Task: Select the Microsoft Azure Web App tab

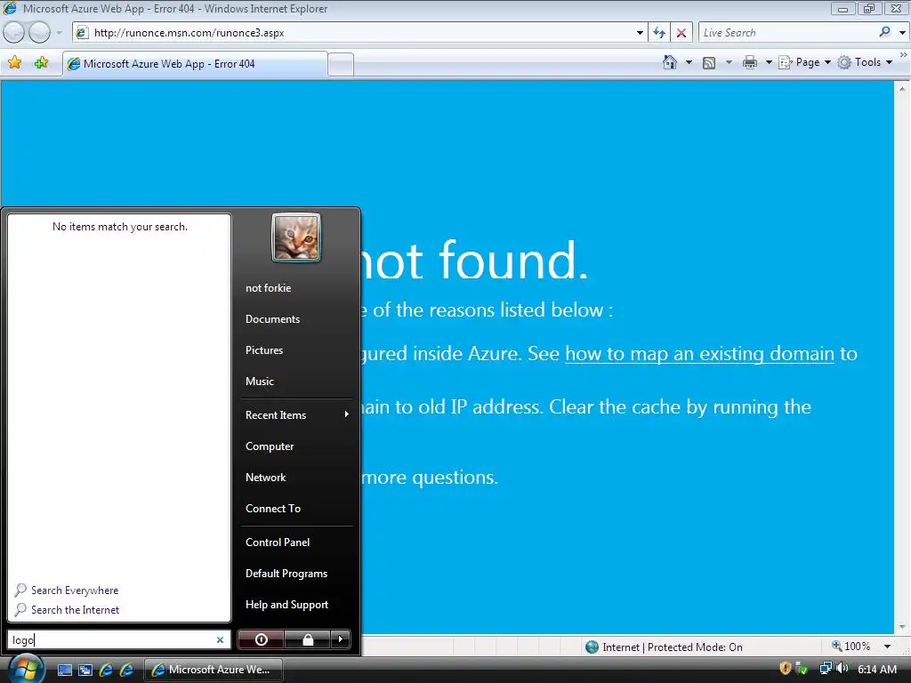Action: click(x=195, y=64)
